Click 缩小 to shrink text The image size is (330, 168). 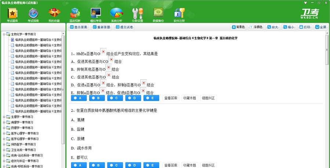289,27
